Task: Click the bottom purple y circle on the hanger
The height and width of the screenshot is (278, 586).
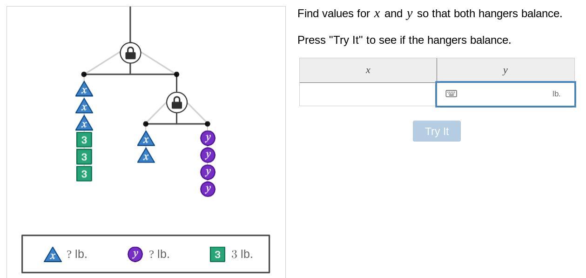Action: 208,189
